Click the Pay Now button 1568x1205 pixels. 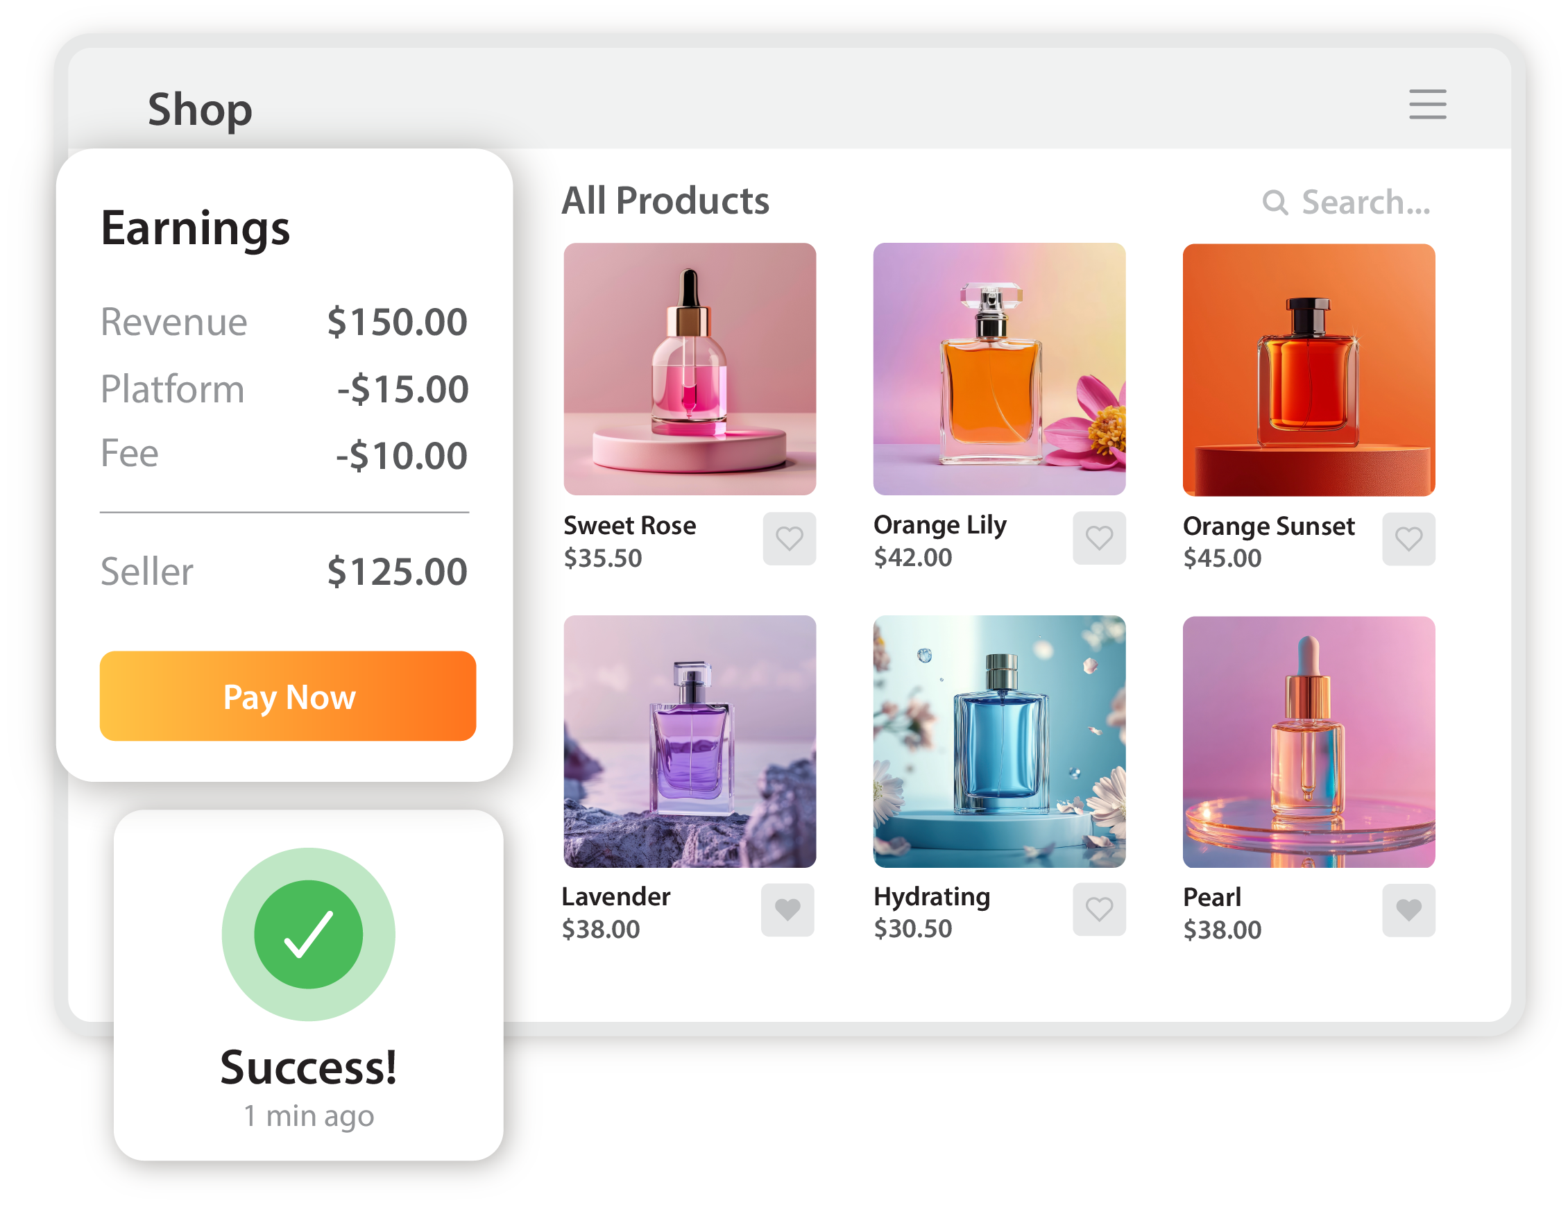click(288, 696)
